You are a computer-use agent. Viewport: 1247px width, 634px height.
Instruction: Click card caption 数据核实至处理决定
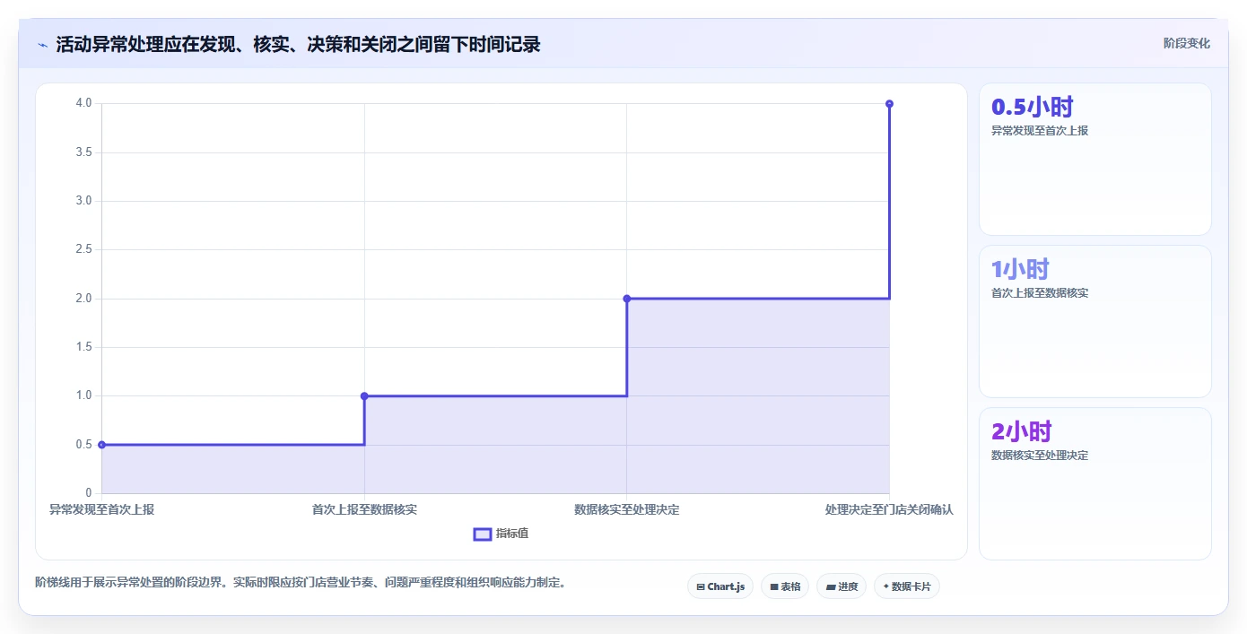tap(1040, 456)
